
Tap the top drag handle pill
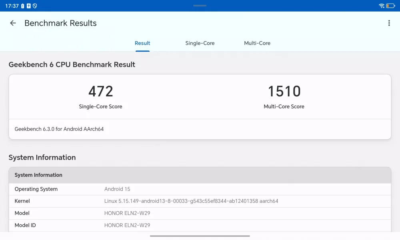pyautogui.click(x=200, y=6)
